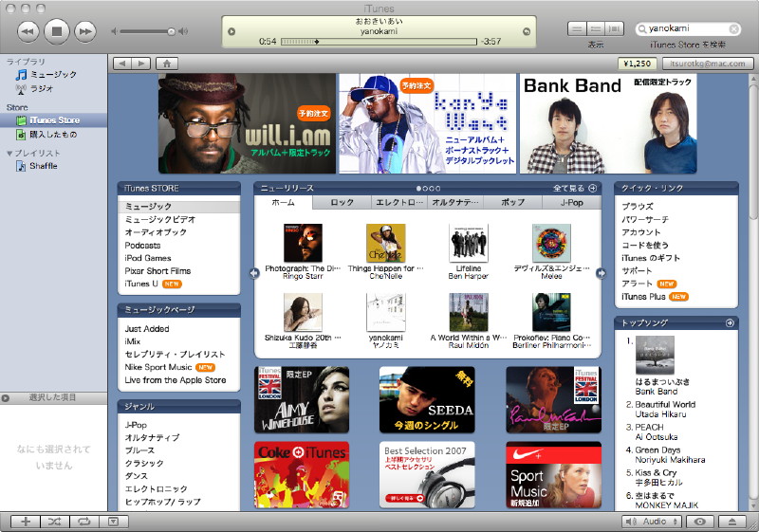Open the Audio output dropdown
759x532 pixels.
(x=652, y=522)
